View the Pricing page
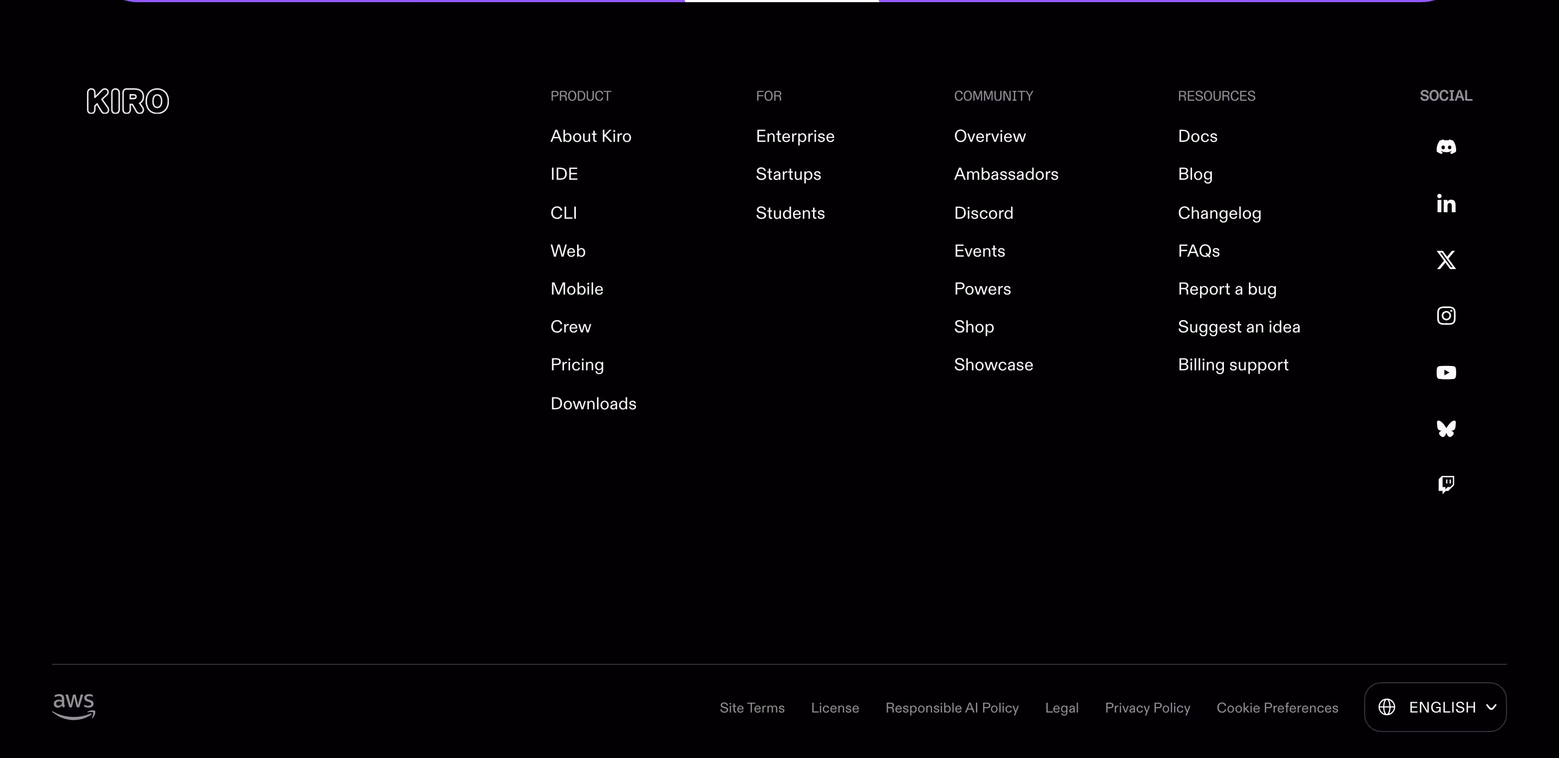Viewport: 1559px width, 758px height. (x=577, y=365)
